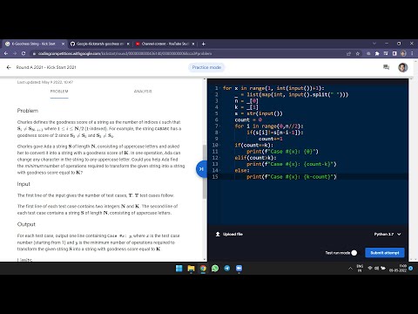
Task: Open the Windows Start menu
Action: click(x=179, y=269)
